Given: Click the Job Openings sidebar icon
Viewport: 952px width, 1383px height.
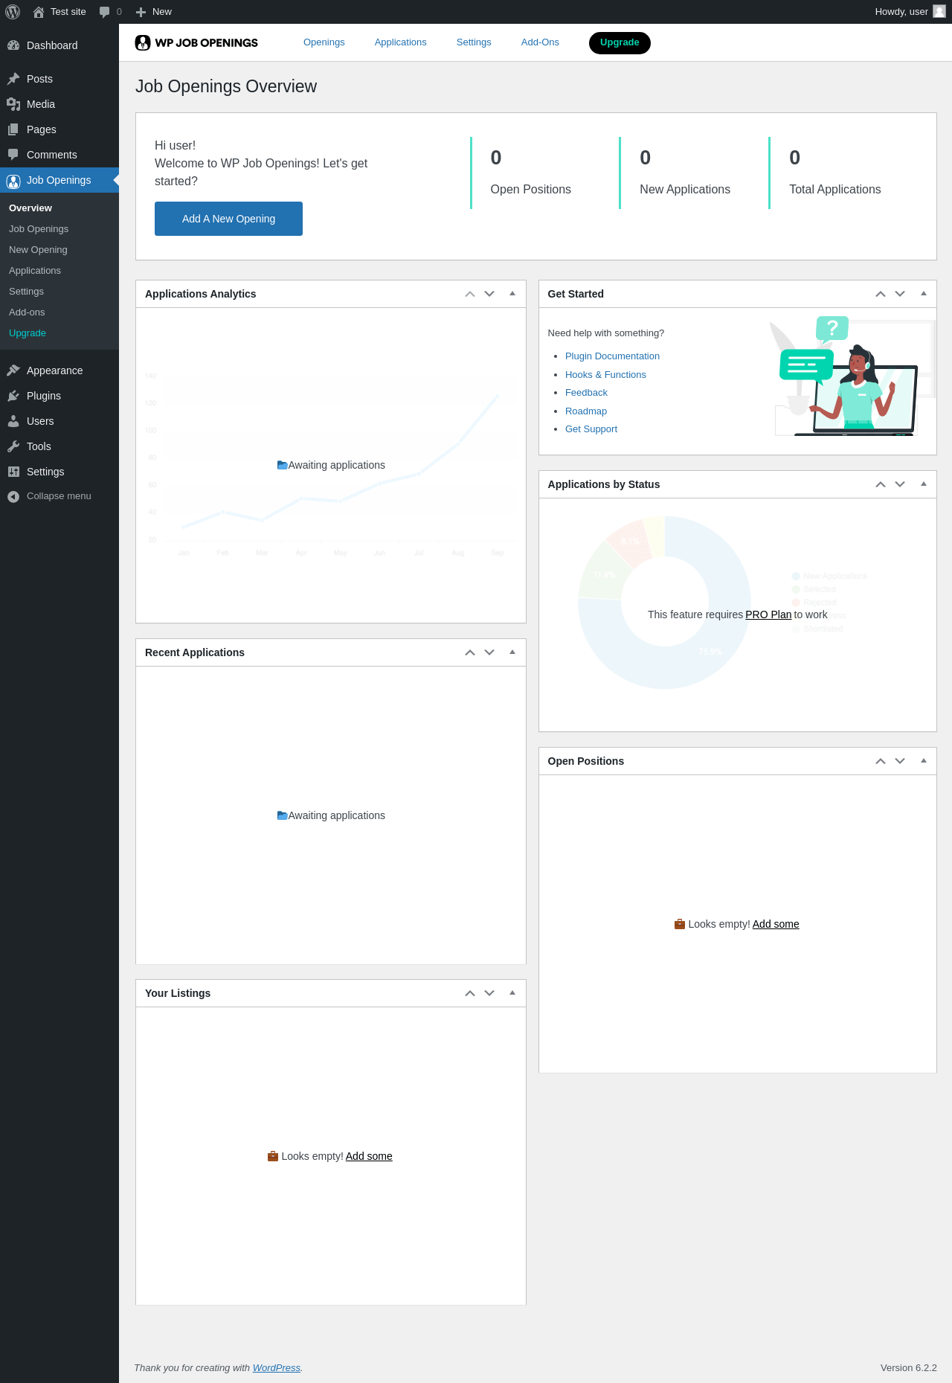Looking at the screenshot, I should point(13,180).
